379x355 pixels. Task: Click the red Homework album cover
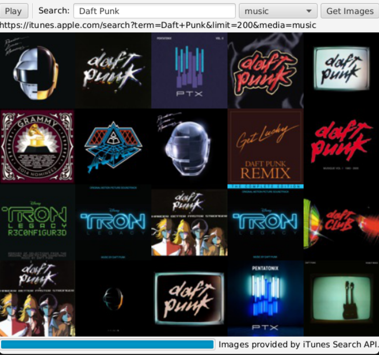tap(265, 70)
